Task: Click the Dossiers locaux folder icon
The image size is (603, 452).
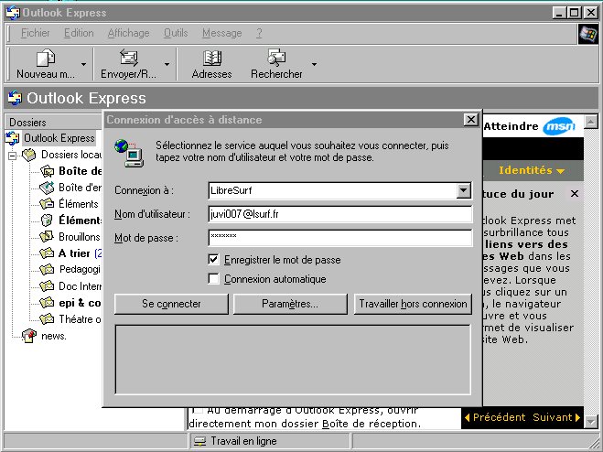Action: point(29,155)
